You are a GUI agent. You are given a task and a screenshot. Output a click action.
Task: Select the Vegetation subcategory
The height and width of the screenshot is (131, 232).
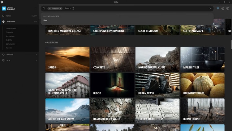tap(10, 36)
